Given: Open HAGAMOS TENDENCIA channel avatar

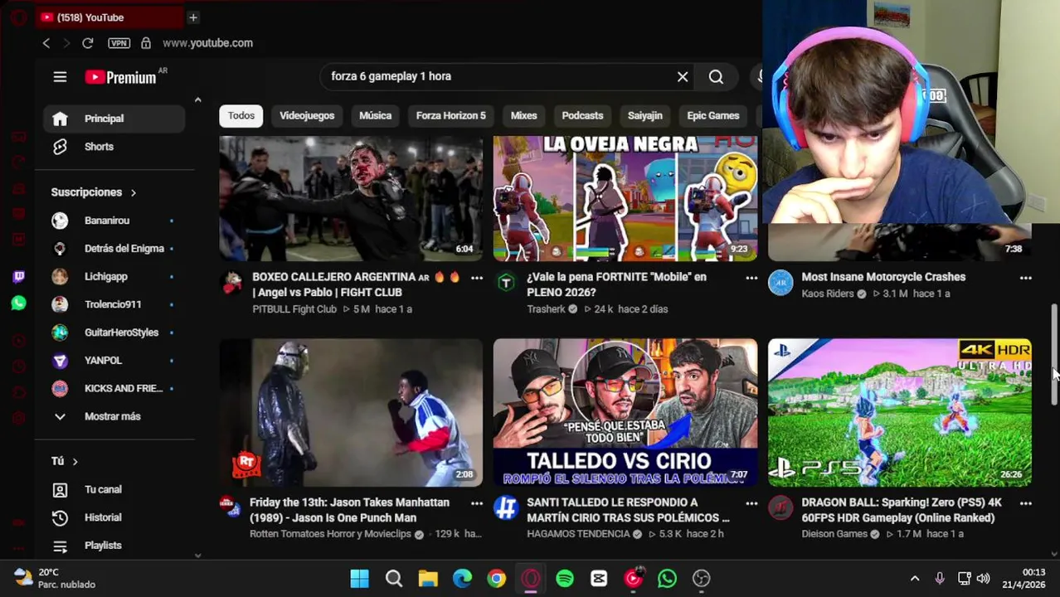Looking at the screenshot, I should [x=506, y=507].
